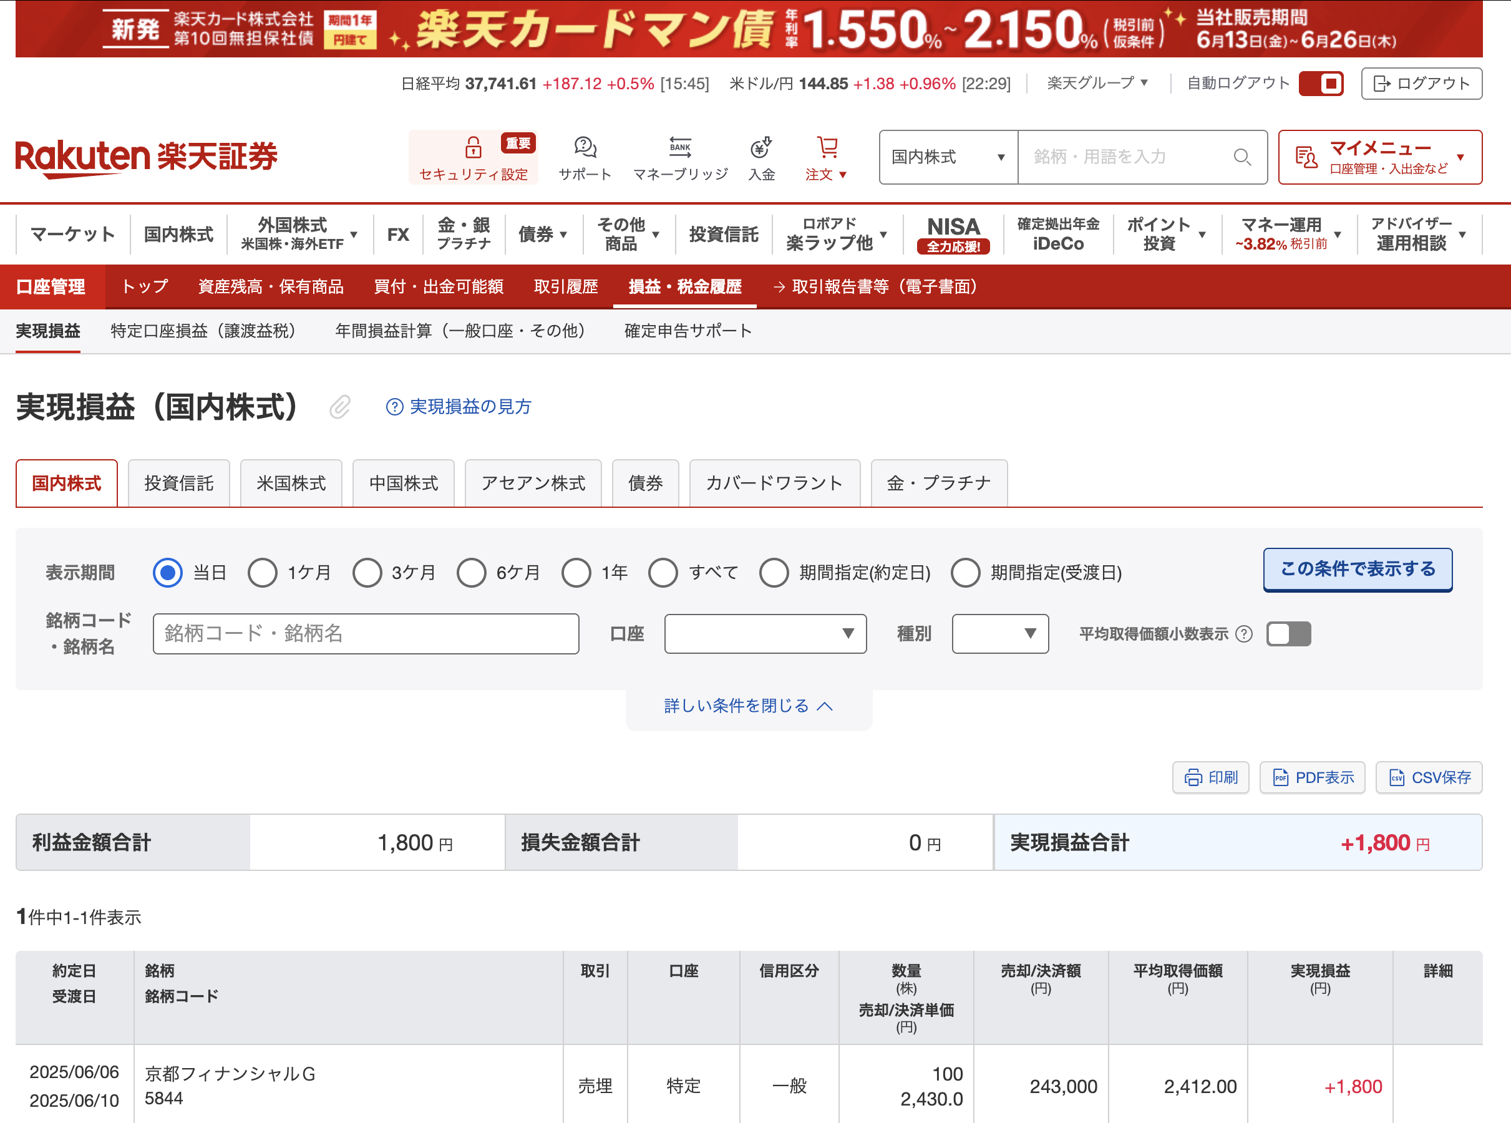
Task: Switch to 中国株式 tab
Action: 404,484
